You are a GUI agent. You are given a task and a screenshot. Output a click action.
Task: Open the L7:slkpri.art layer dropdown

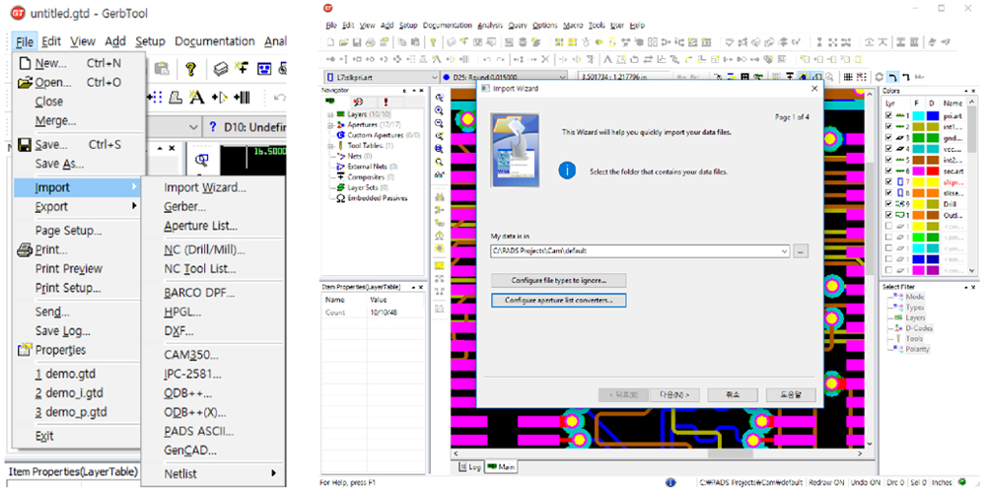pos(433,77)
